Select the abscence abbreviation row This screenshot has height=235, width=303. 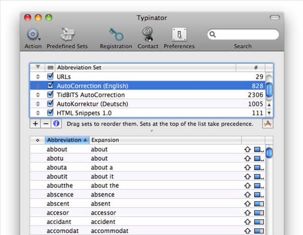pos(148,195)
